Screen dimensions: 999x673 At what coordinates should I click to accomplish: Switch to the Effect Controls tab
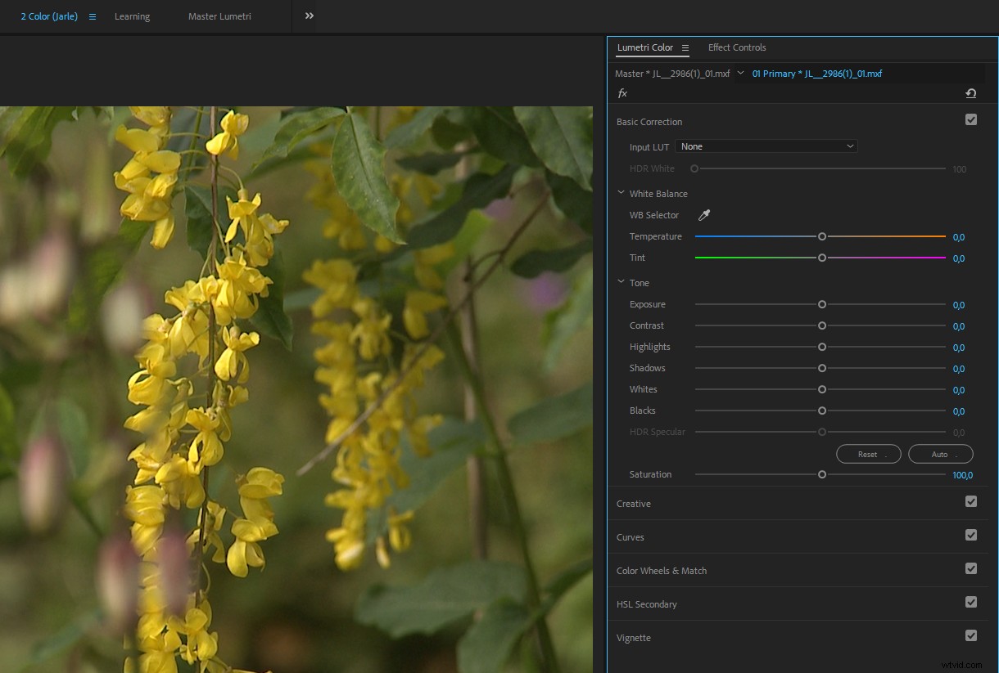(736, 47)
